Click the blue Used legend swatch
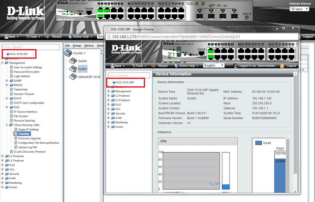The width and height of the screenshot is (315, 202). (x=258, y=143)
